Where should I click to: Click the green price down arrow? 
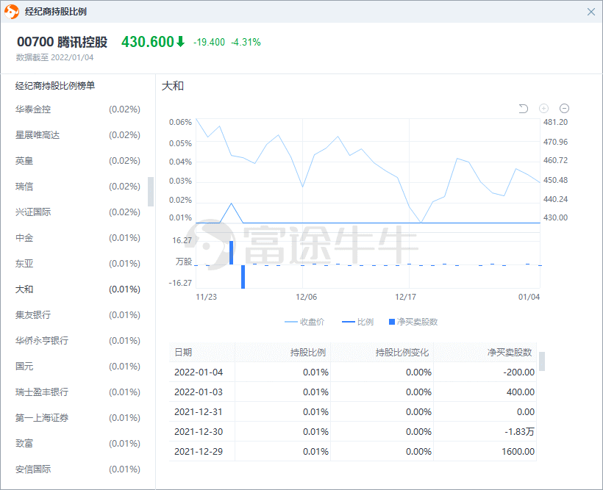[x=180, y=42]
